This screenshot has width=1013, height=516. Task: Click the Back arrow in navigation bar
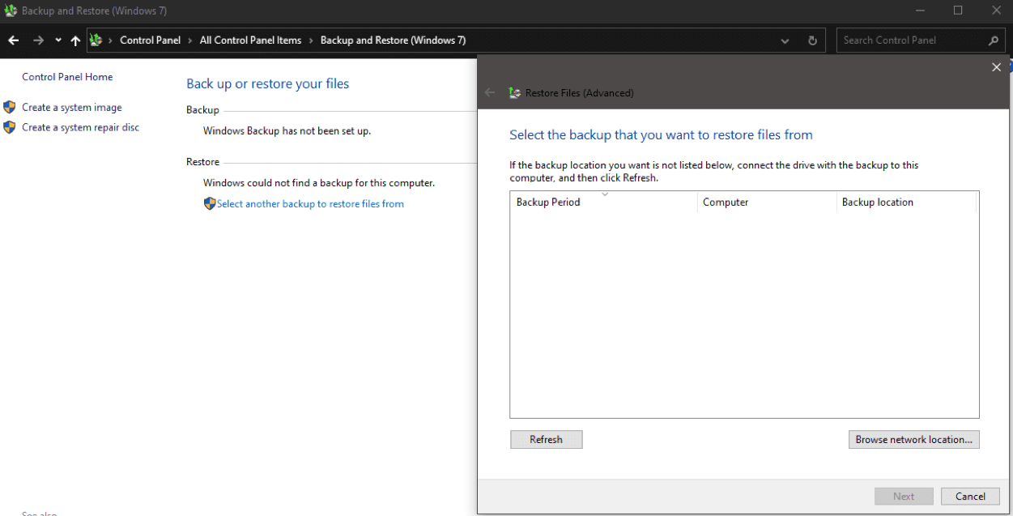pyautogui.click(x=14, y=41)
